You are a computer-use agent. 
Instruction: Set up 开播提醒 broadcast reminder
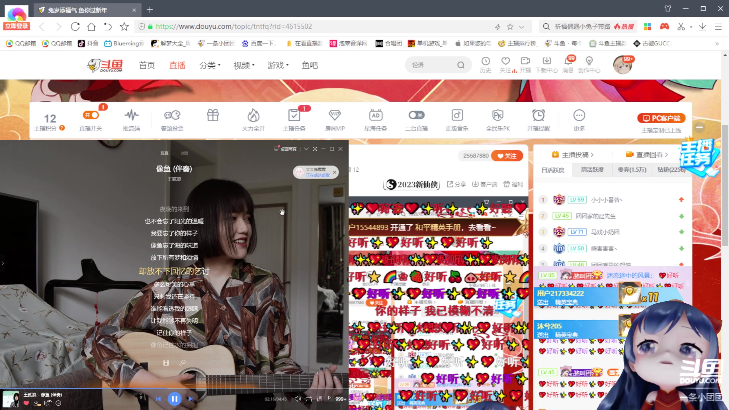[x=538, y=120]
